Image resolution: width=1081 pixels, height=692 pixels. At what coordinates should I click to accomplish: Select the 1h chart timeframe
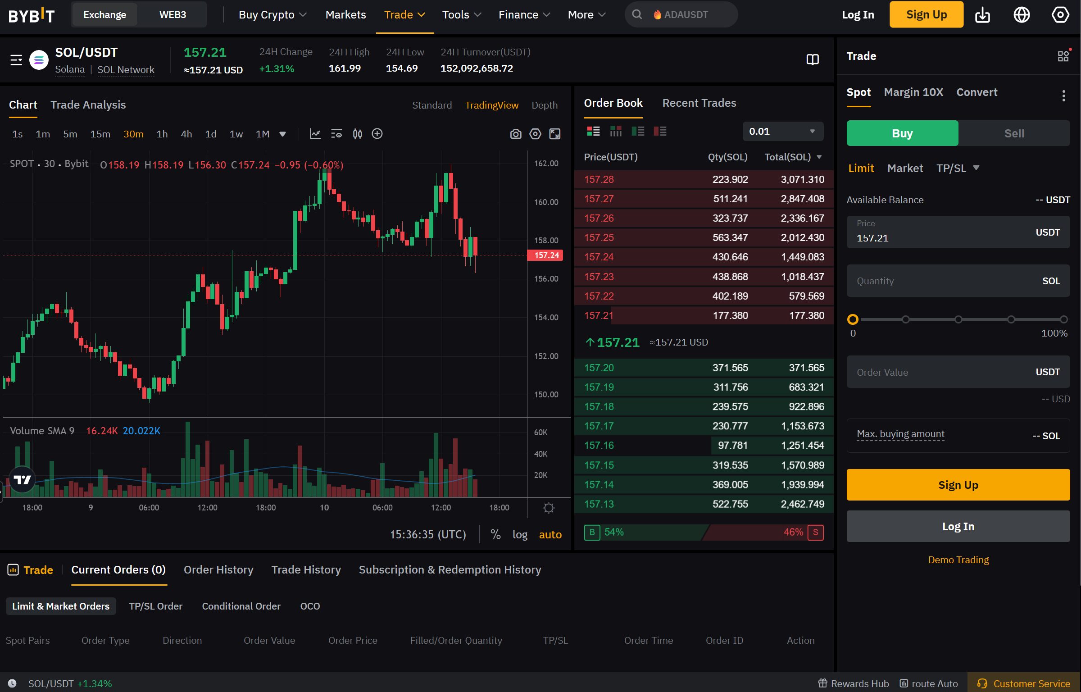(162, 134)
